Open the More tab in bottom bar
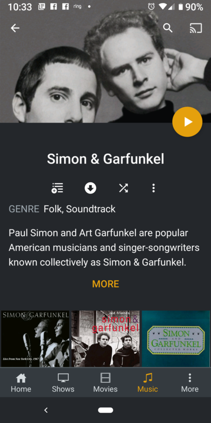Screen dimensions: 211x423 [x=190, y=383]
